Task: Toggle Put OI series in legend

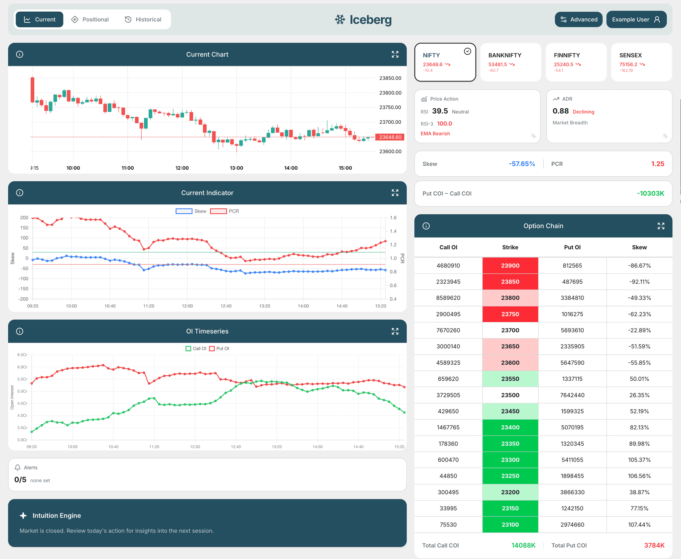Action: coord(219,348)
